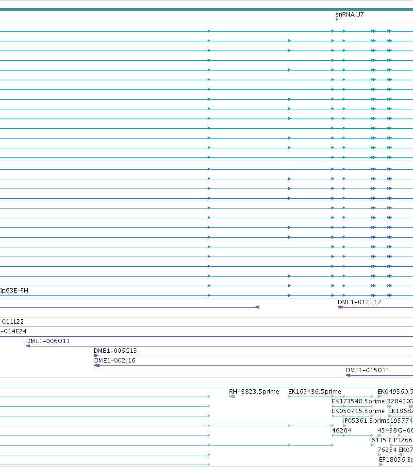Click the EK049360.5 EST glyph
This screenshot has height=467, width=413.
point(380,397)
